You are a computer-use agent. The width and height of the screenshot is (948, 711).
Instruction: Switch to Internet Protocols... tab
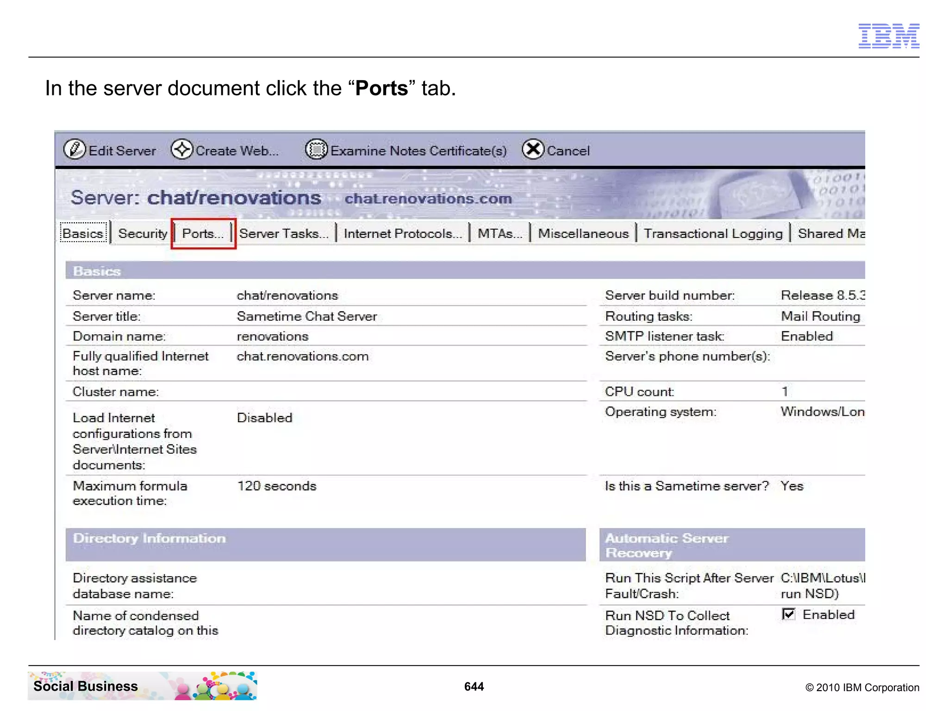click(403, 233)
